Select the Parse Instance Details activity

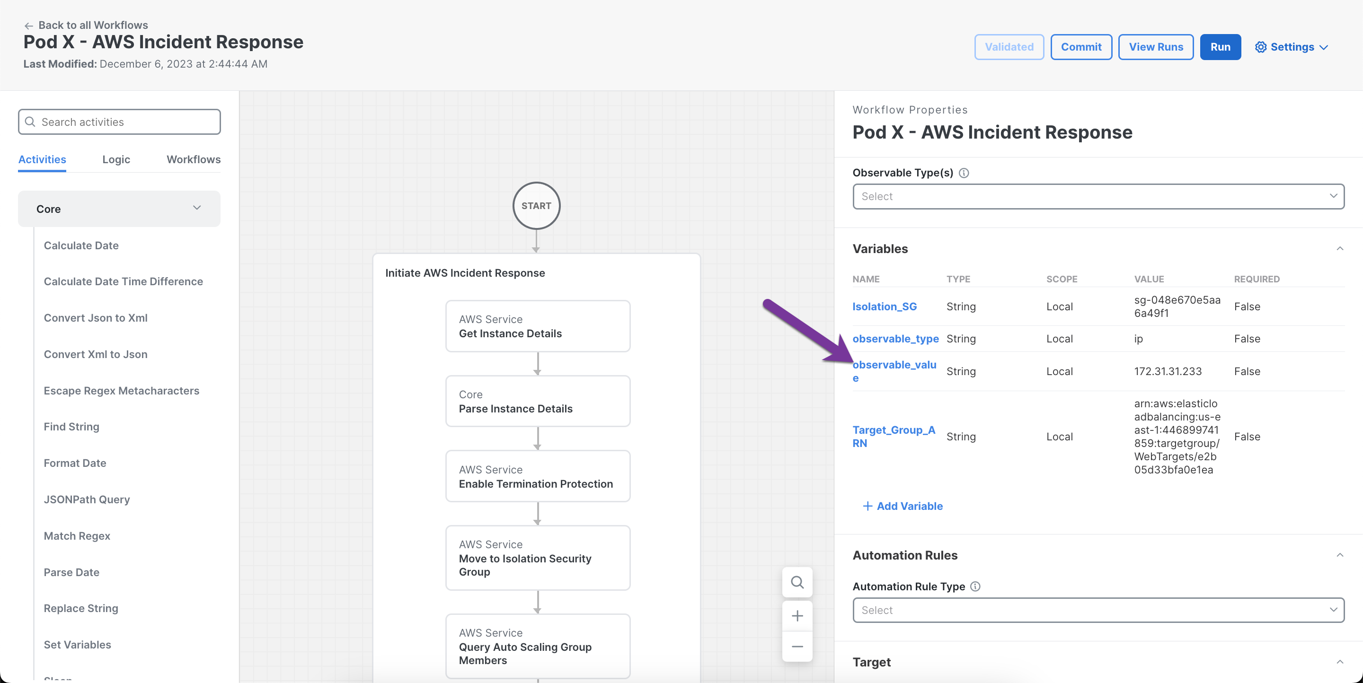coord(538,401)
